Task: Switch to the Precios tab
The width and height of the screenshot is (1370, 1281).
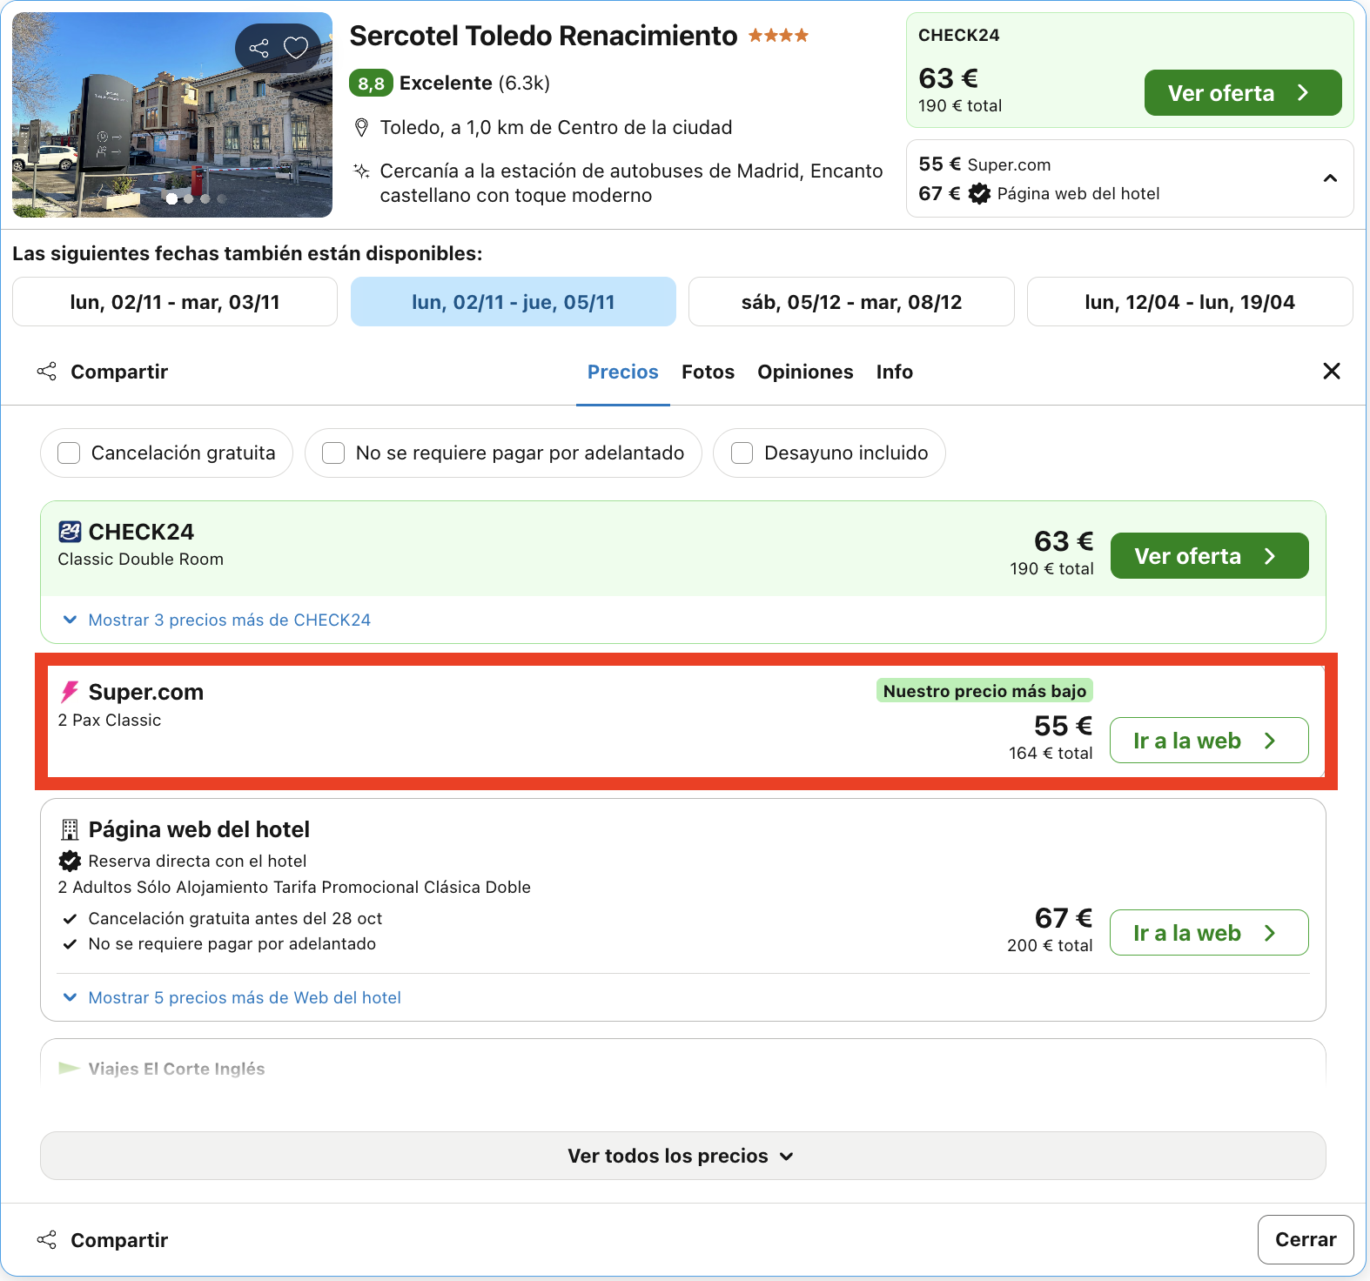Action: click(623, 372)
